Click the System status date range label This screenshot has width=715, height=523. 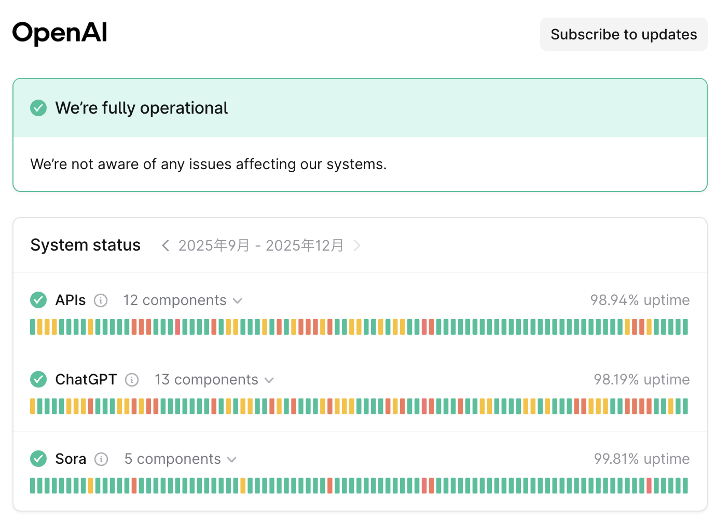click(261, 245)
